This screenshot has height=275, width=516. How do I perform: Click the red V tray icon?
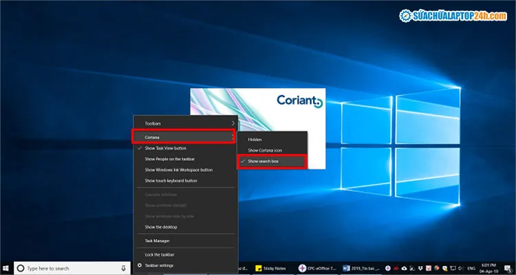point(429,268)
